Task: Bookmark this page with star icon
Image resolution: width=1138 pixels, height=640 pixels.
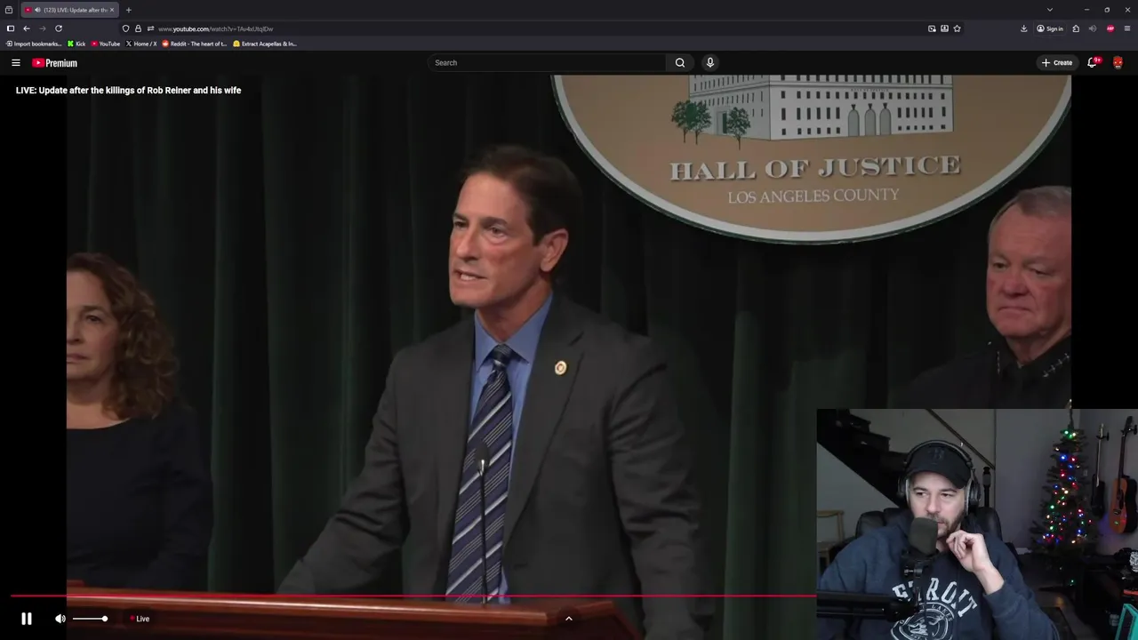Action: pyautogui.click(x=957, y=28)
